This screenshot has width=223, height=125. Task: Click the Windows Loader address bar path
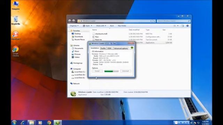click(x=89, y=21)
